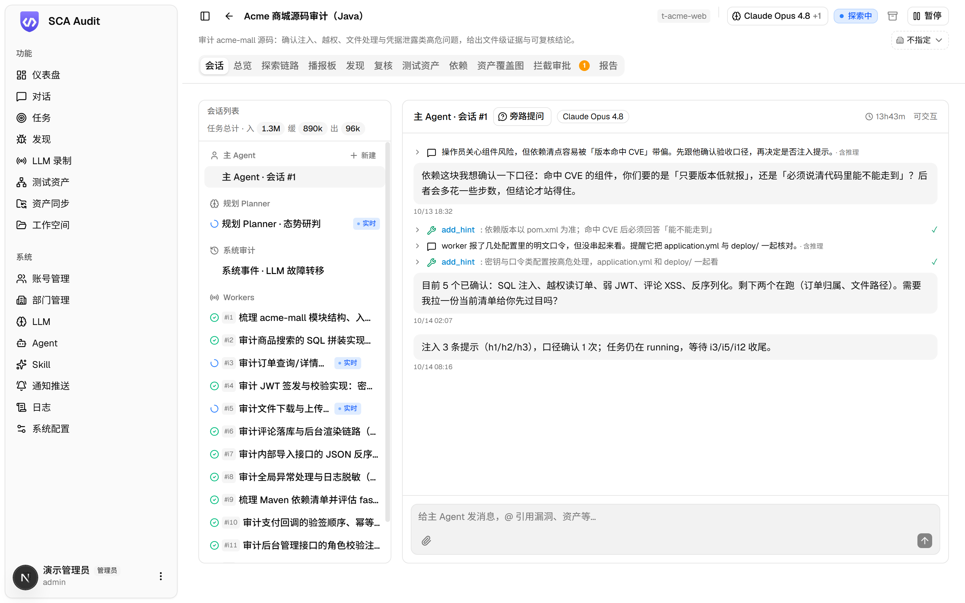Image resolution: width=965 pixels, height=603 pixels.
Task: Click the archive box icon
Action: [892, 16]
